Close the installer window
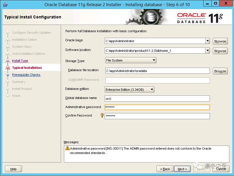This screenshot has width=234, height=176. click(x=226, y=4)
